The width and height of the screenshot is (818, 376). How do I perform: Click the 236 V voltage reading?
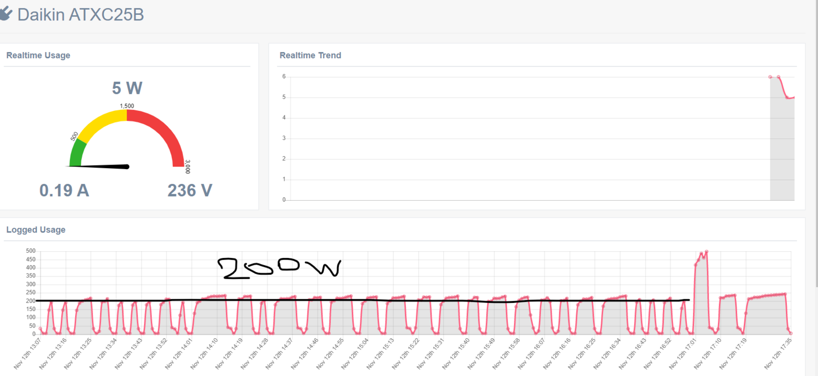[190, 191]
